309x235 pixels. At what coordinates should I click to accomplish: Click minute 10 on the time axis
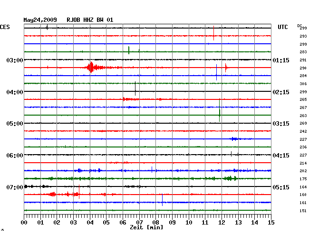[x=189, y=223]
